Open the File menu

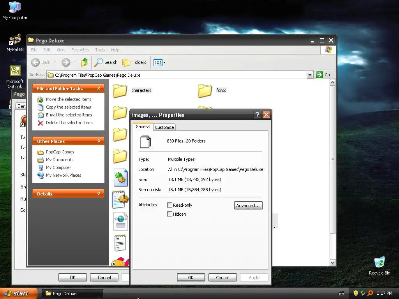pos(34,50)
